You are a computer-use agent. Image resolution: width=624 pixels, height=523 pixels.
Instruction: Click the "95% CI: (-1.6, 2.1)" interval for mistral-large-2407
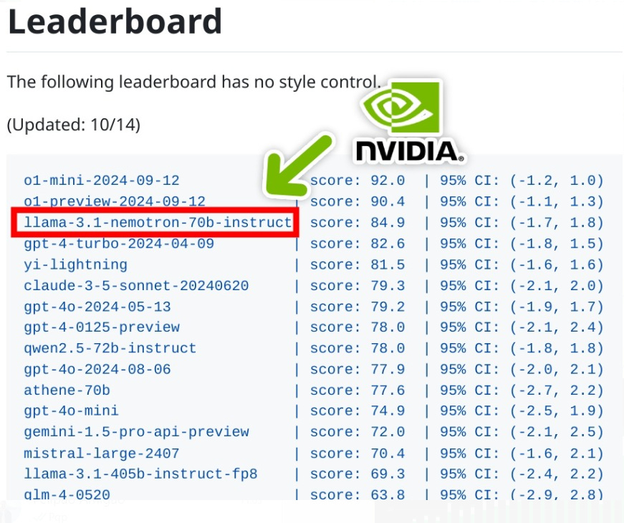522,454
